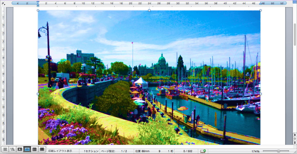
Task: Click the '印刷レイアウト表示' status text
Action: point(60,151)
